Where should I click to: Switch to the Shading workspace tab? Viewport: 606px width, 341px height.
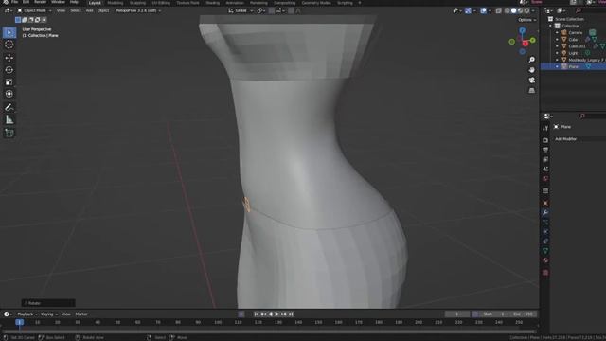pyautogui.click(x=212, y=3)
